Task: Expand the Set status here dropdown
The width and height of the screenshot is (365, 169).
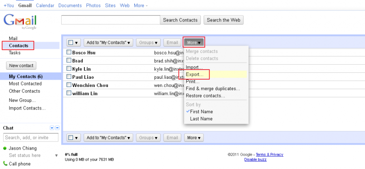Action: pos(56,156)
